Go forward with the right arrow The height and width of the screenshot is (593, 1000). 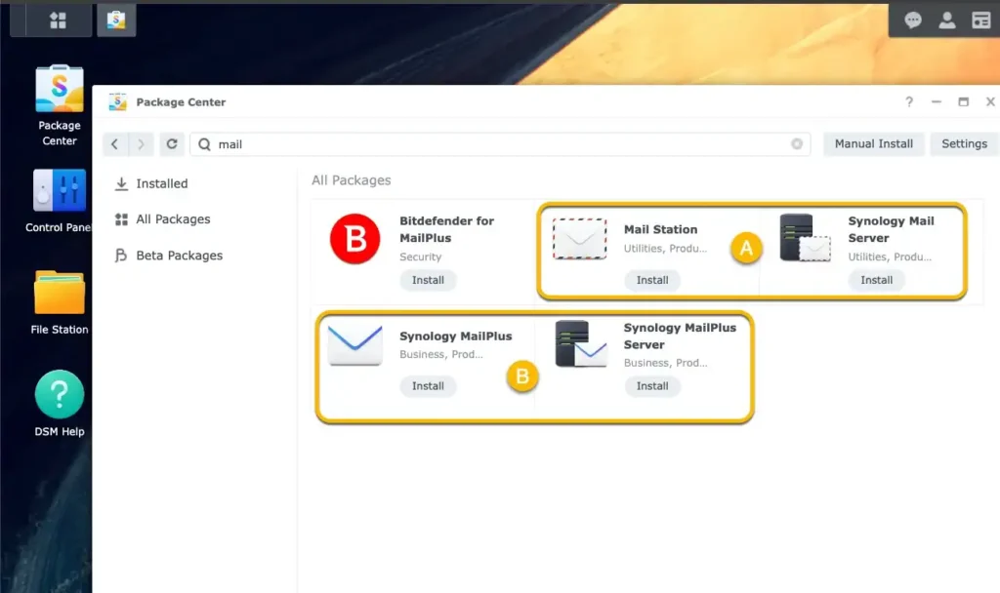click(141, 144)
